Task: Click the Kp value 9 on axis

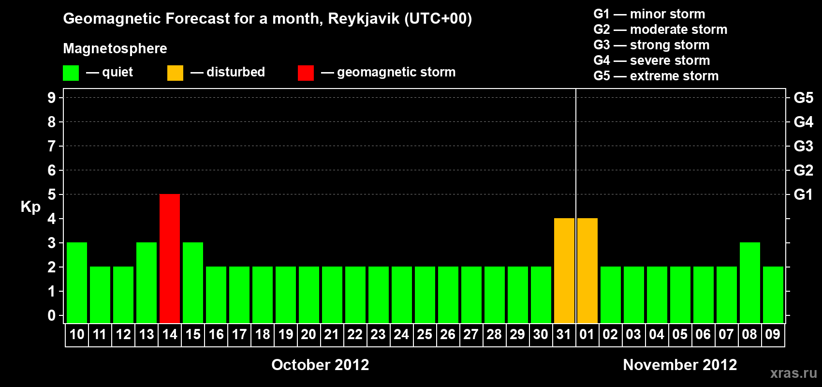Action: click(52, 98)
